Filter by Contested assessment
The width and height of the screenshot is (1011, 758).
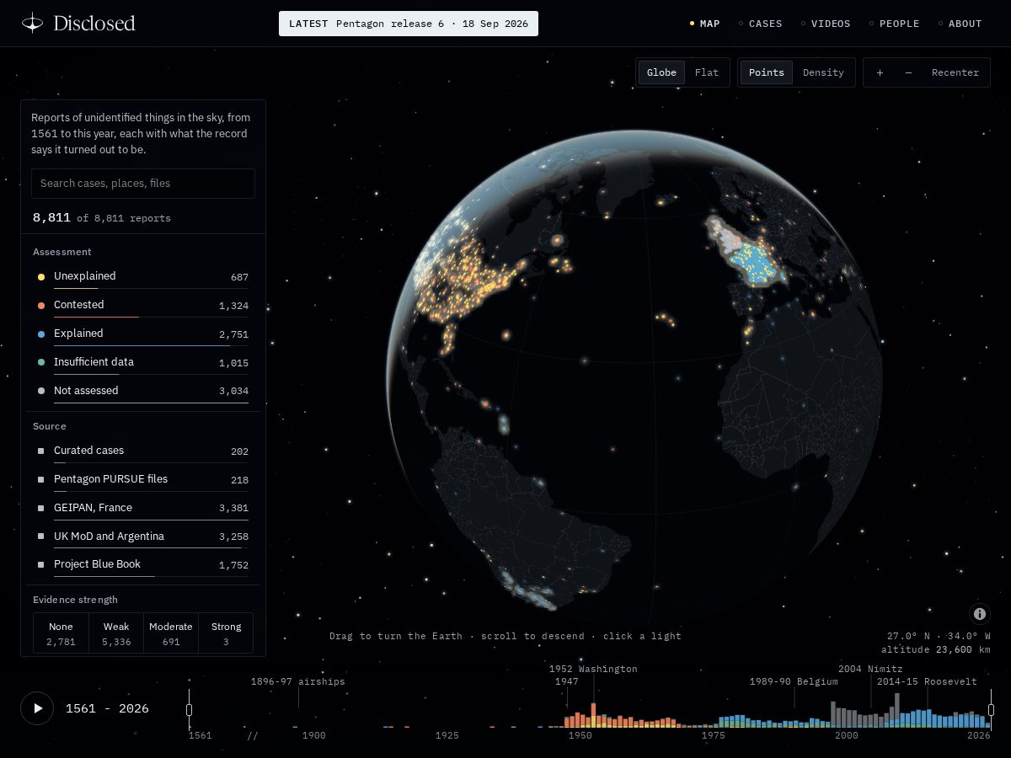[143, 305]
